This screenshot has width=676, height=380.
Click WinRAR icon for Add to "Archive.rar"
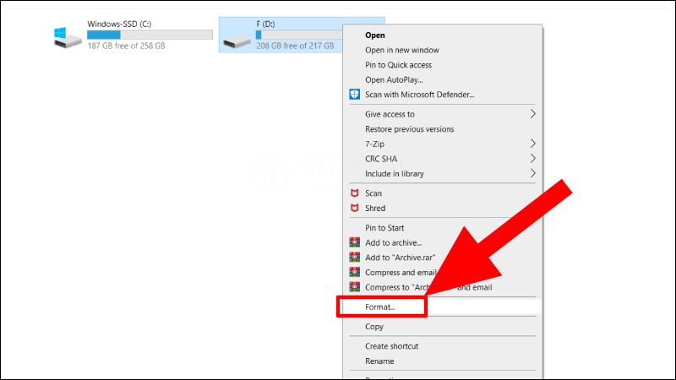pyautogui.click(x=355, y=258)
